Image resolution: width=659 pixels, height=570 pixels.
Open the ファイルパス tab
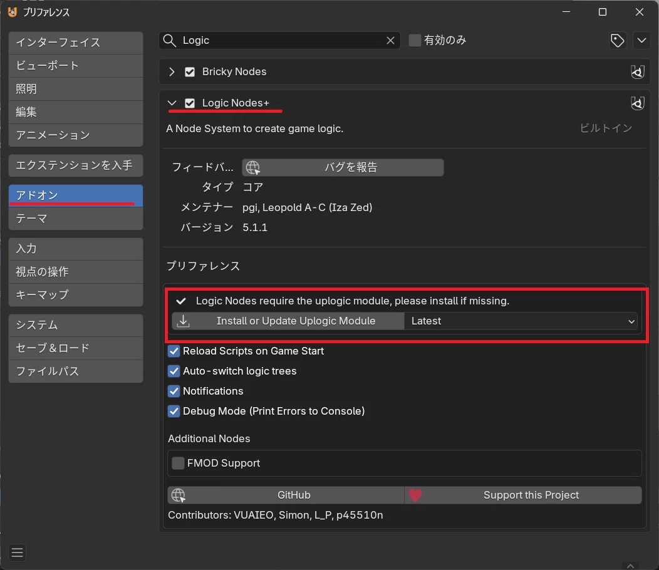click(76, 371)
